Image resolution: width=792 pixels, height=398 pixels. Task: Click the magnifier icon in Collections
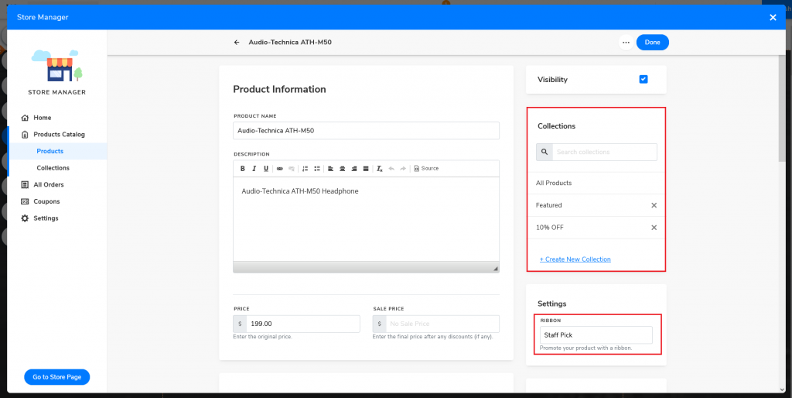pyautogui.click(x=544, y=152)
